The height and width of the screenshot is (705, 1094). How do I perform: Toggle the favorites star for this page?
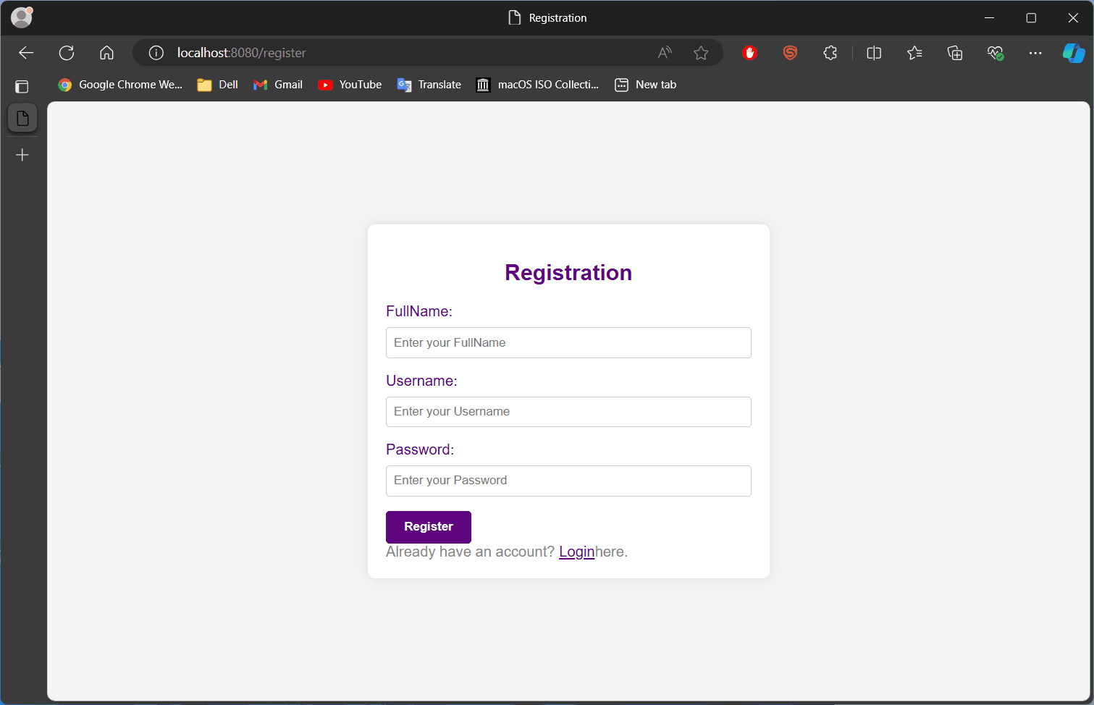coord(701,52)
